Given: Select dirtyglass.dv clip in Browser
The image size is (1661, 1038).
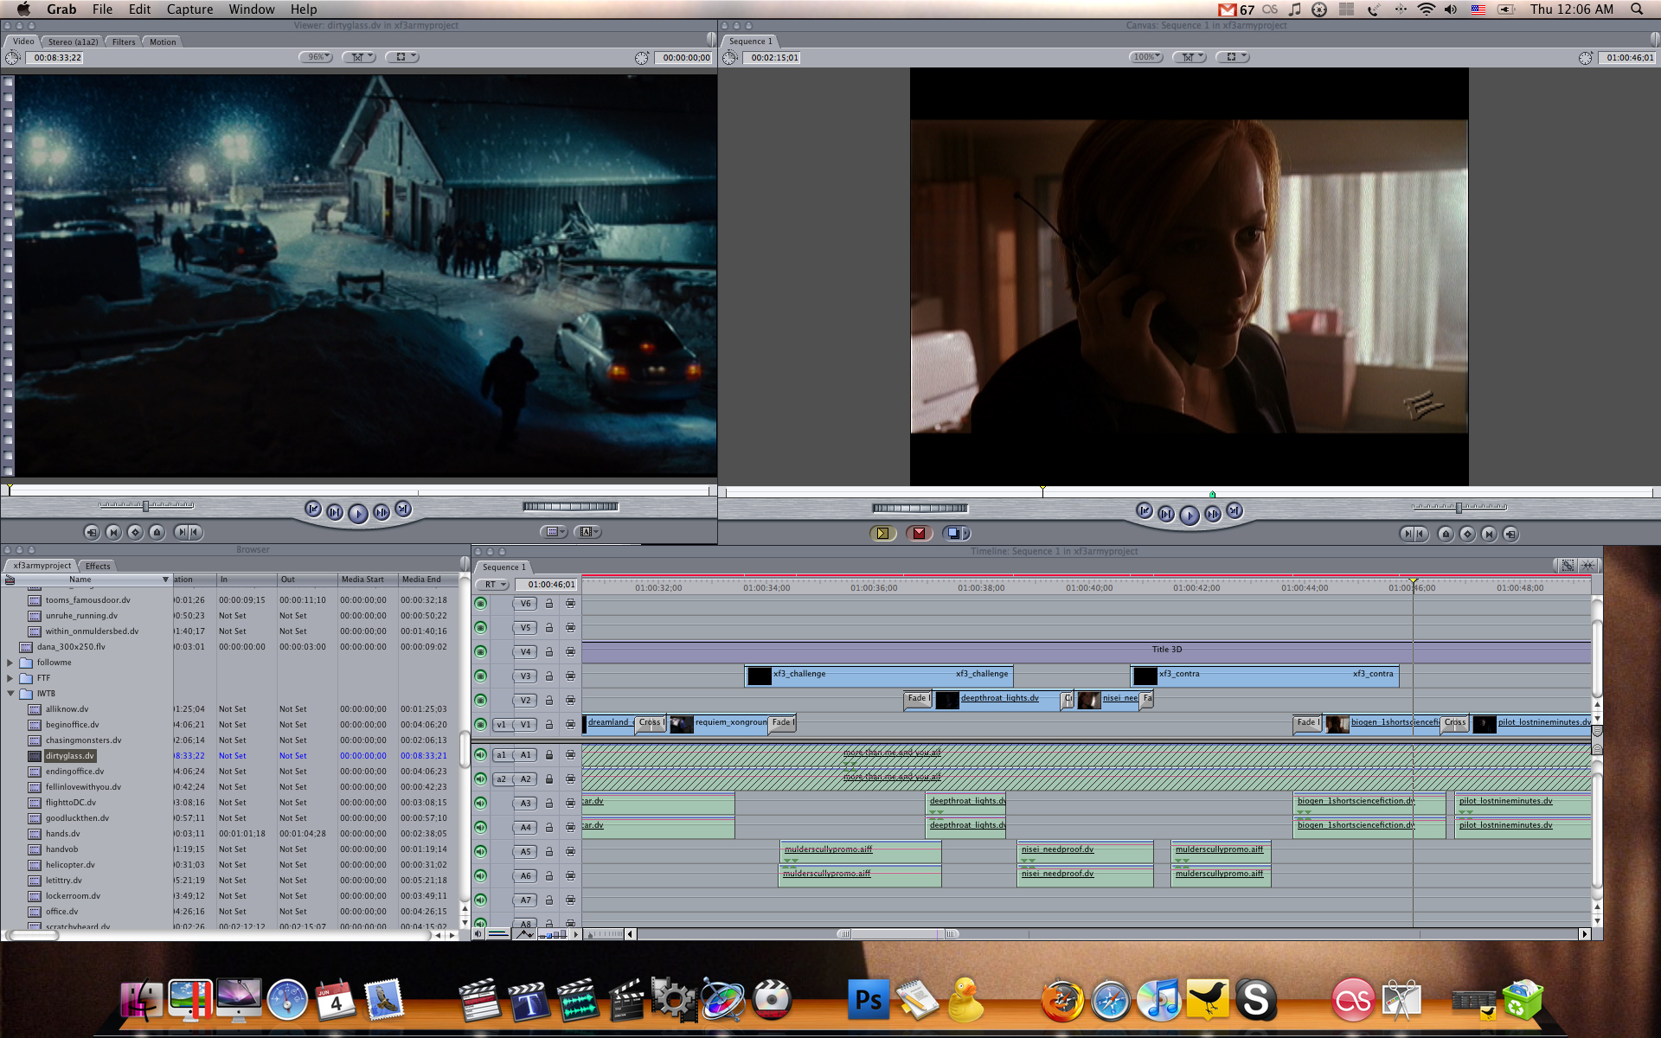Looking at the screenshot, I should (x=69, y=756).
